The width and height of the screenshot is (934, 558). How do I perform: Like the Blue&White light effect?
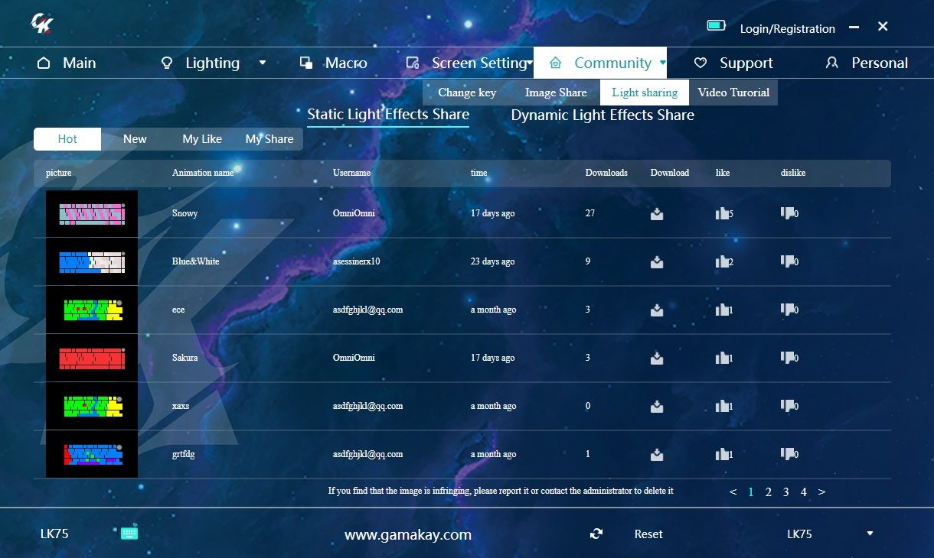722,262
